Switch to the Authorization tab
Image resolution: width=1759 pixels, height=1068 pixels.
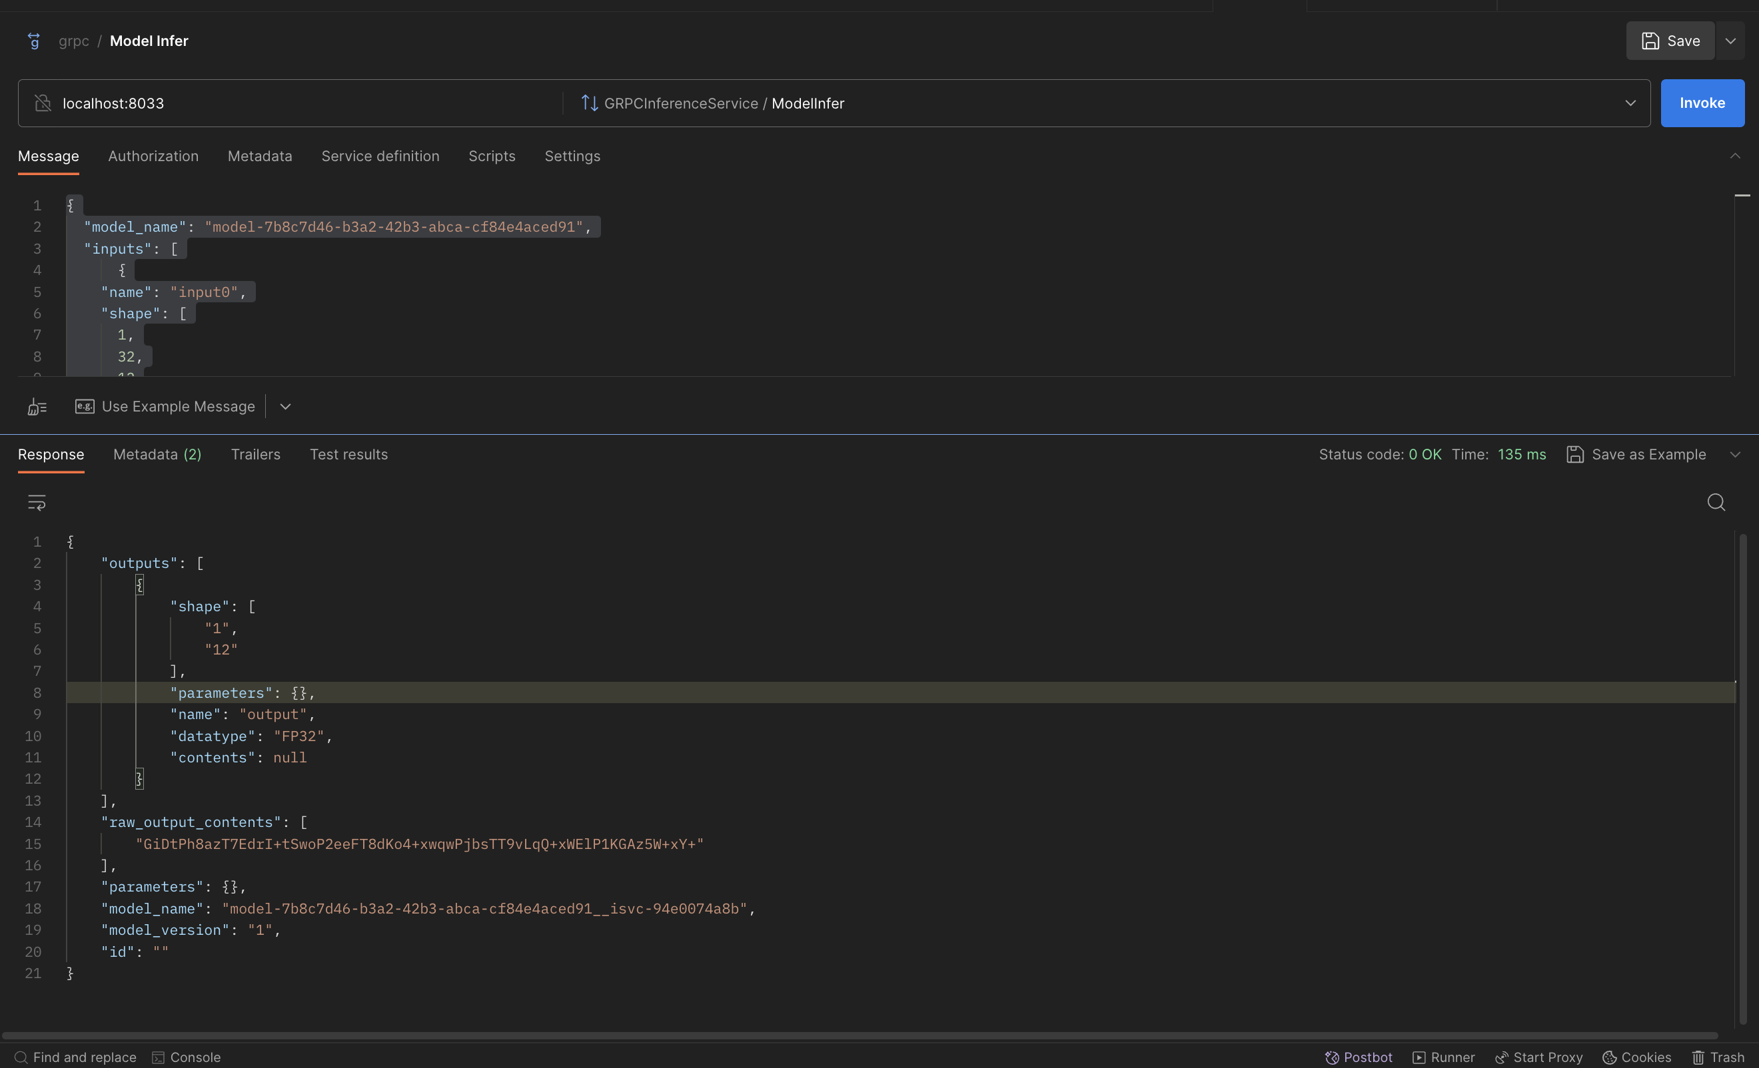(x=153, y=156)
